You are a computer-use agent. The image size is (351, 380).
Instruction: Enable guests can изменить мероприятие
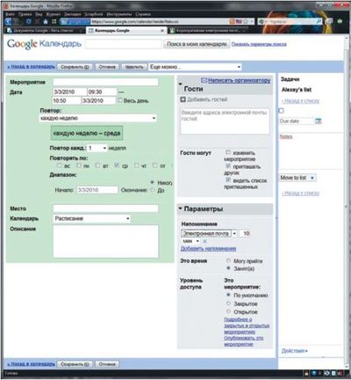tap(228, 152)
